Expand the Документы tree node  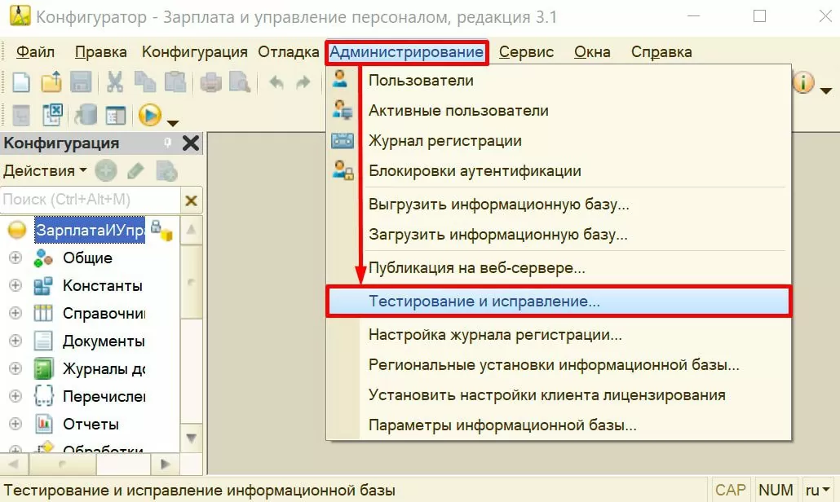15,341
